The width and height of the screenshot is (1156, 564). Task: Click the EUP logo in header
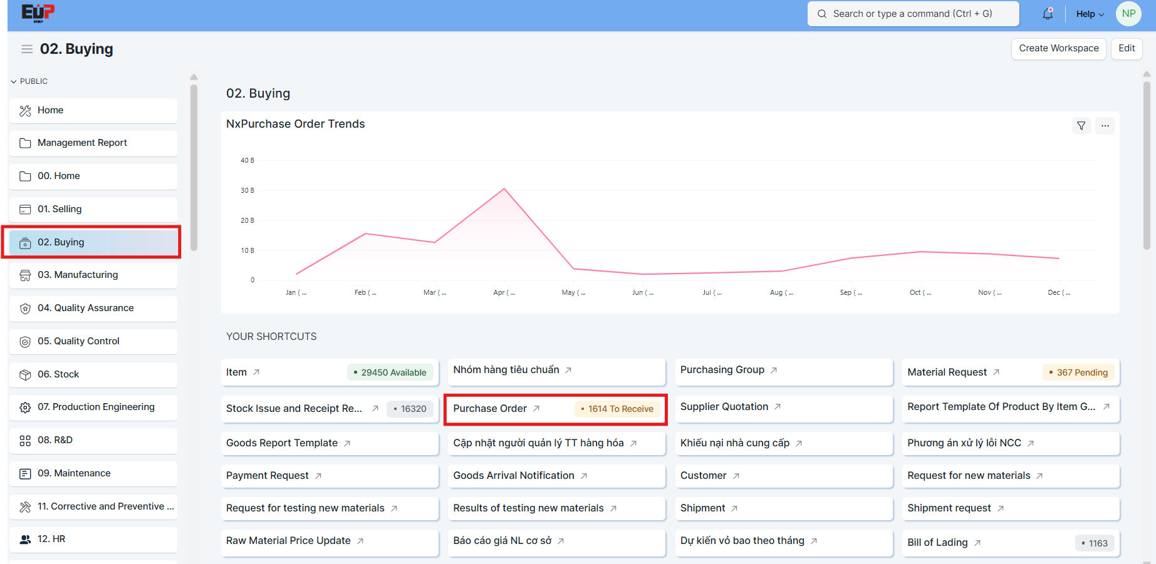38,13
